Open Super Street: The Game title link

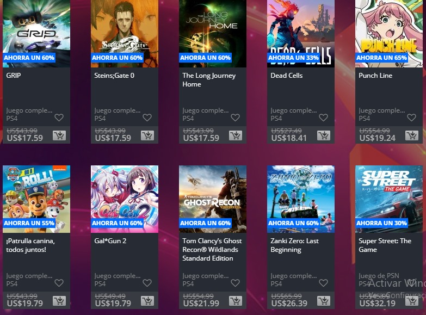pos(385,245)
